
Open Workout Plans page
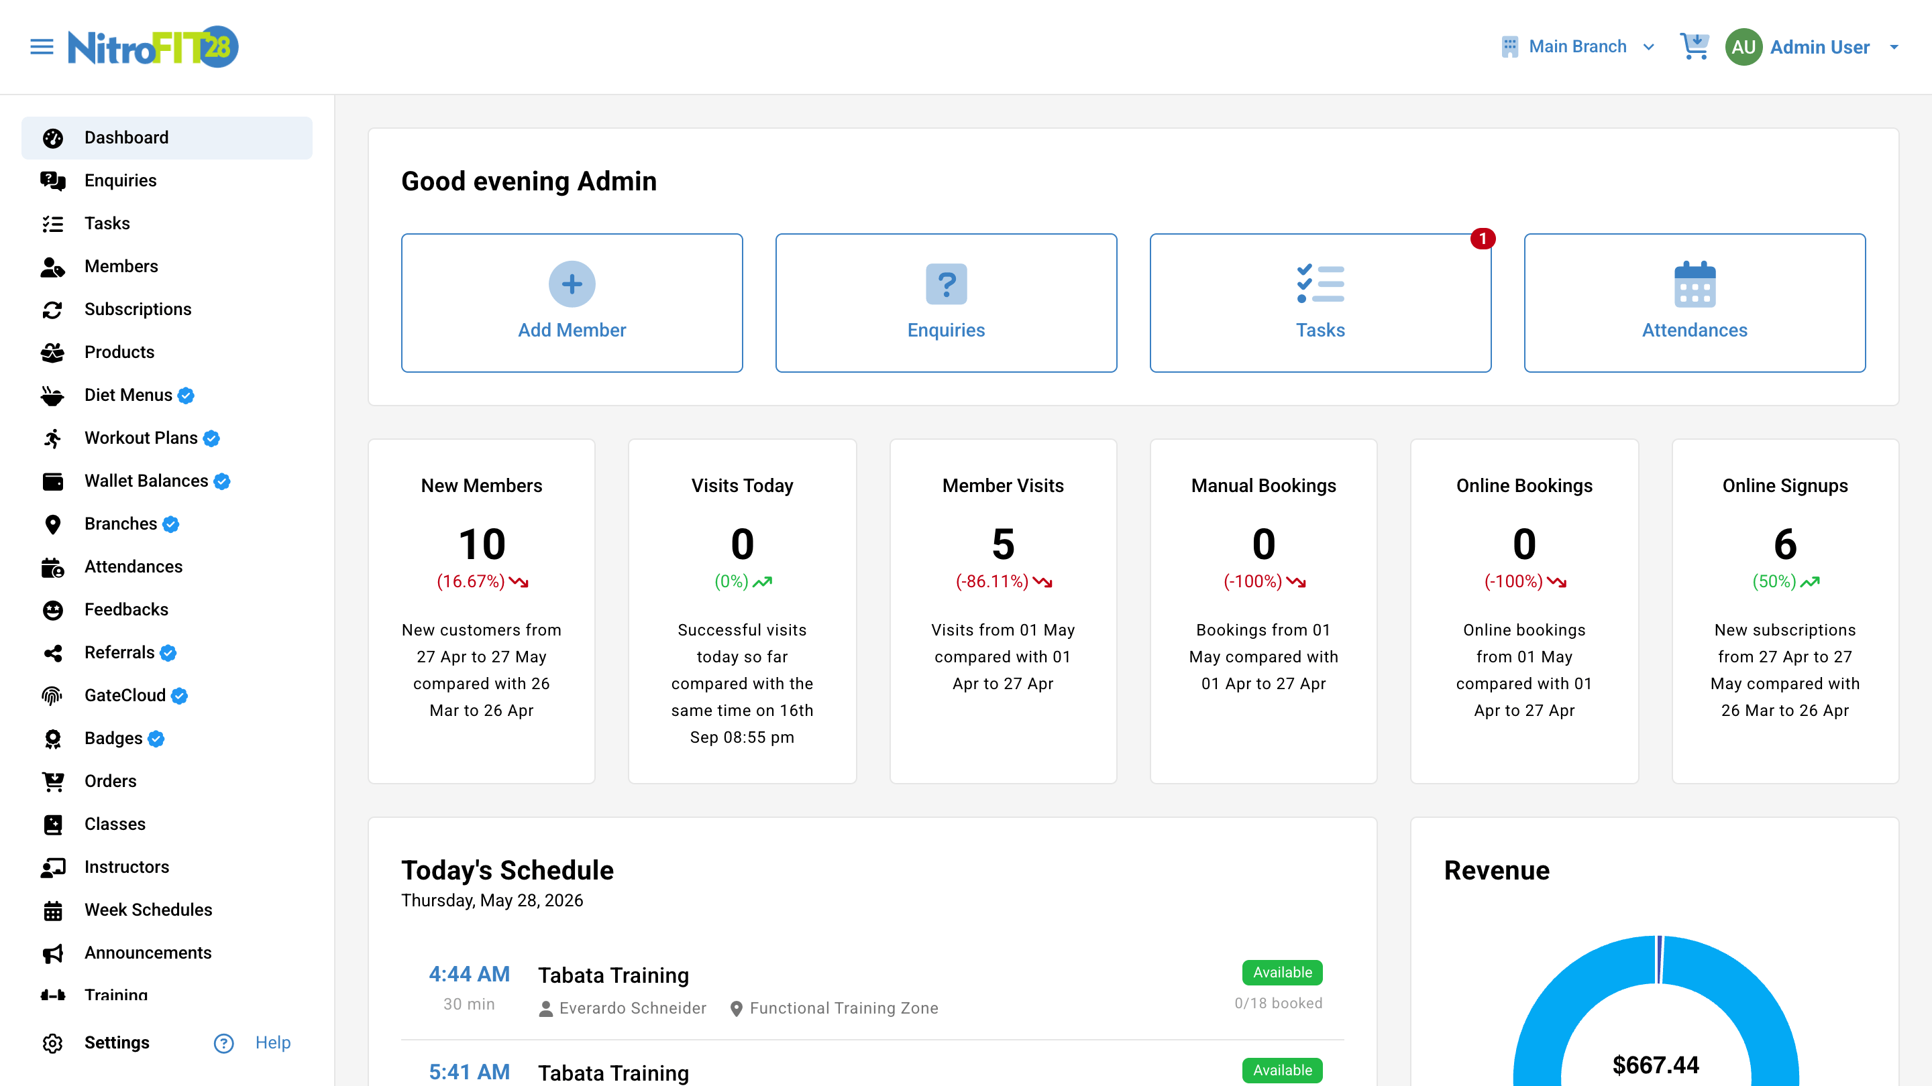[166, 438]
